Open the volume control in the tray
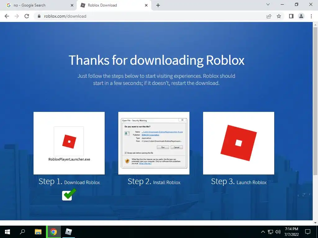 pyautogui.click(x=278, y=232)
